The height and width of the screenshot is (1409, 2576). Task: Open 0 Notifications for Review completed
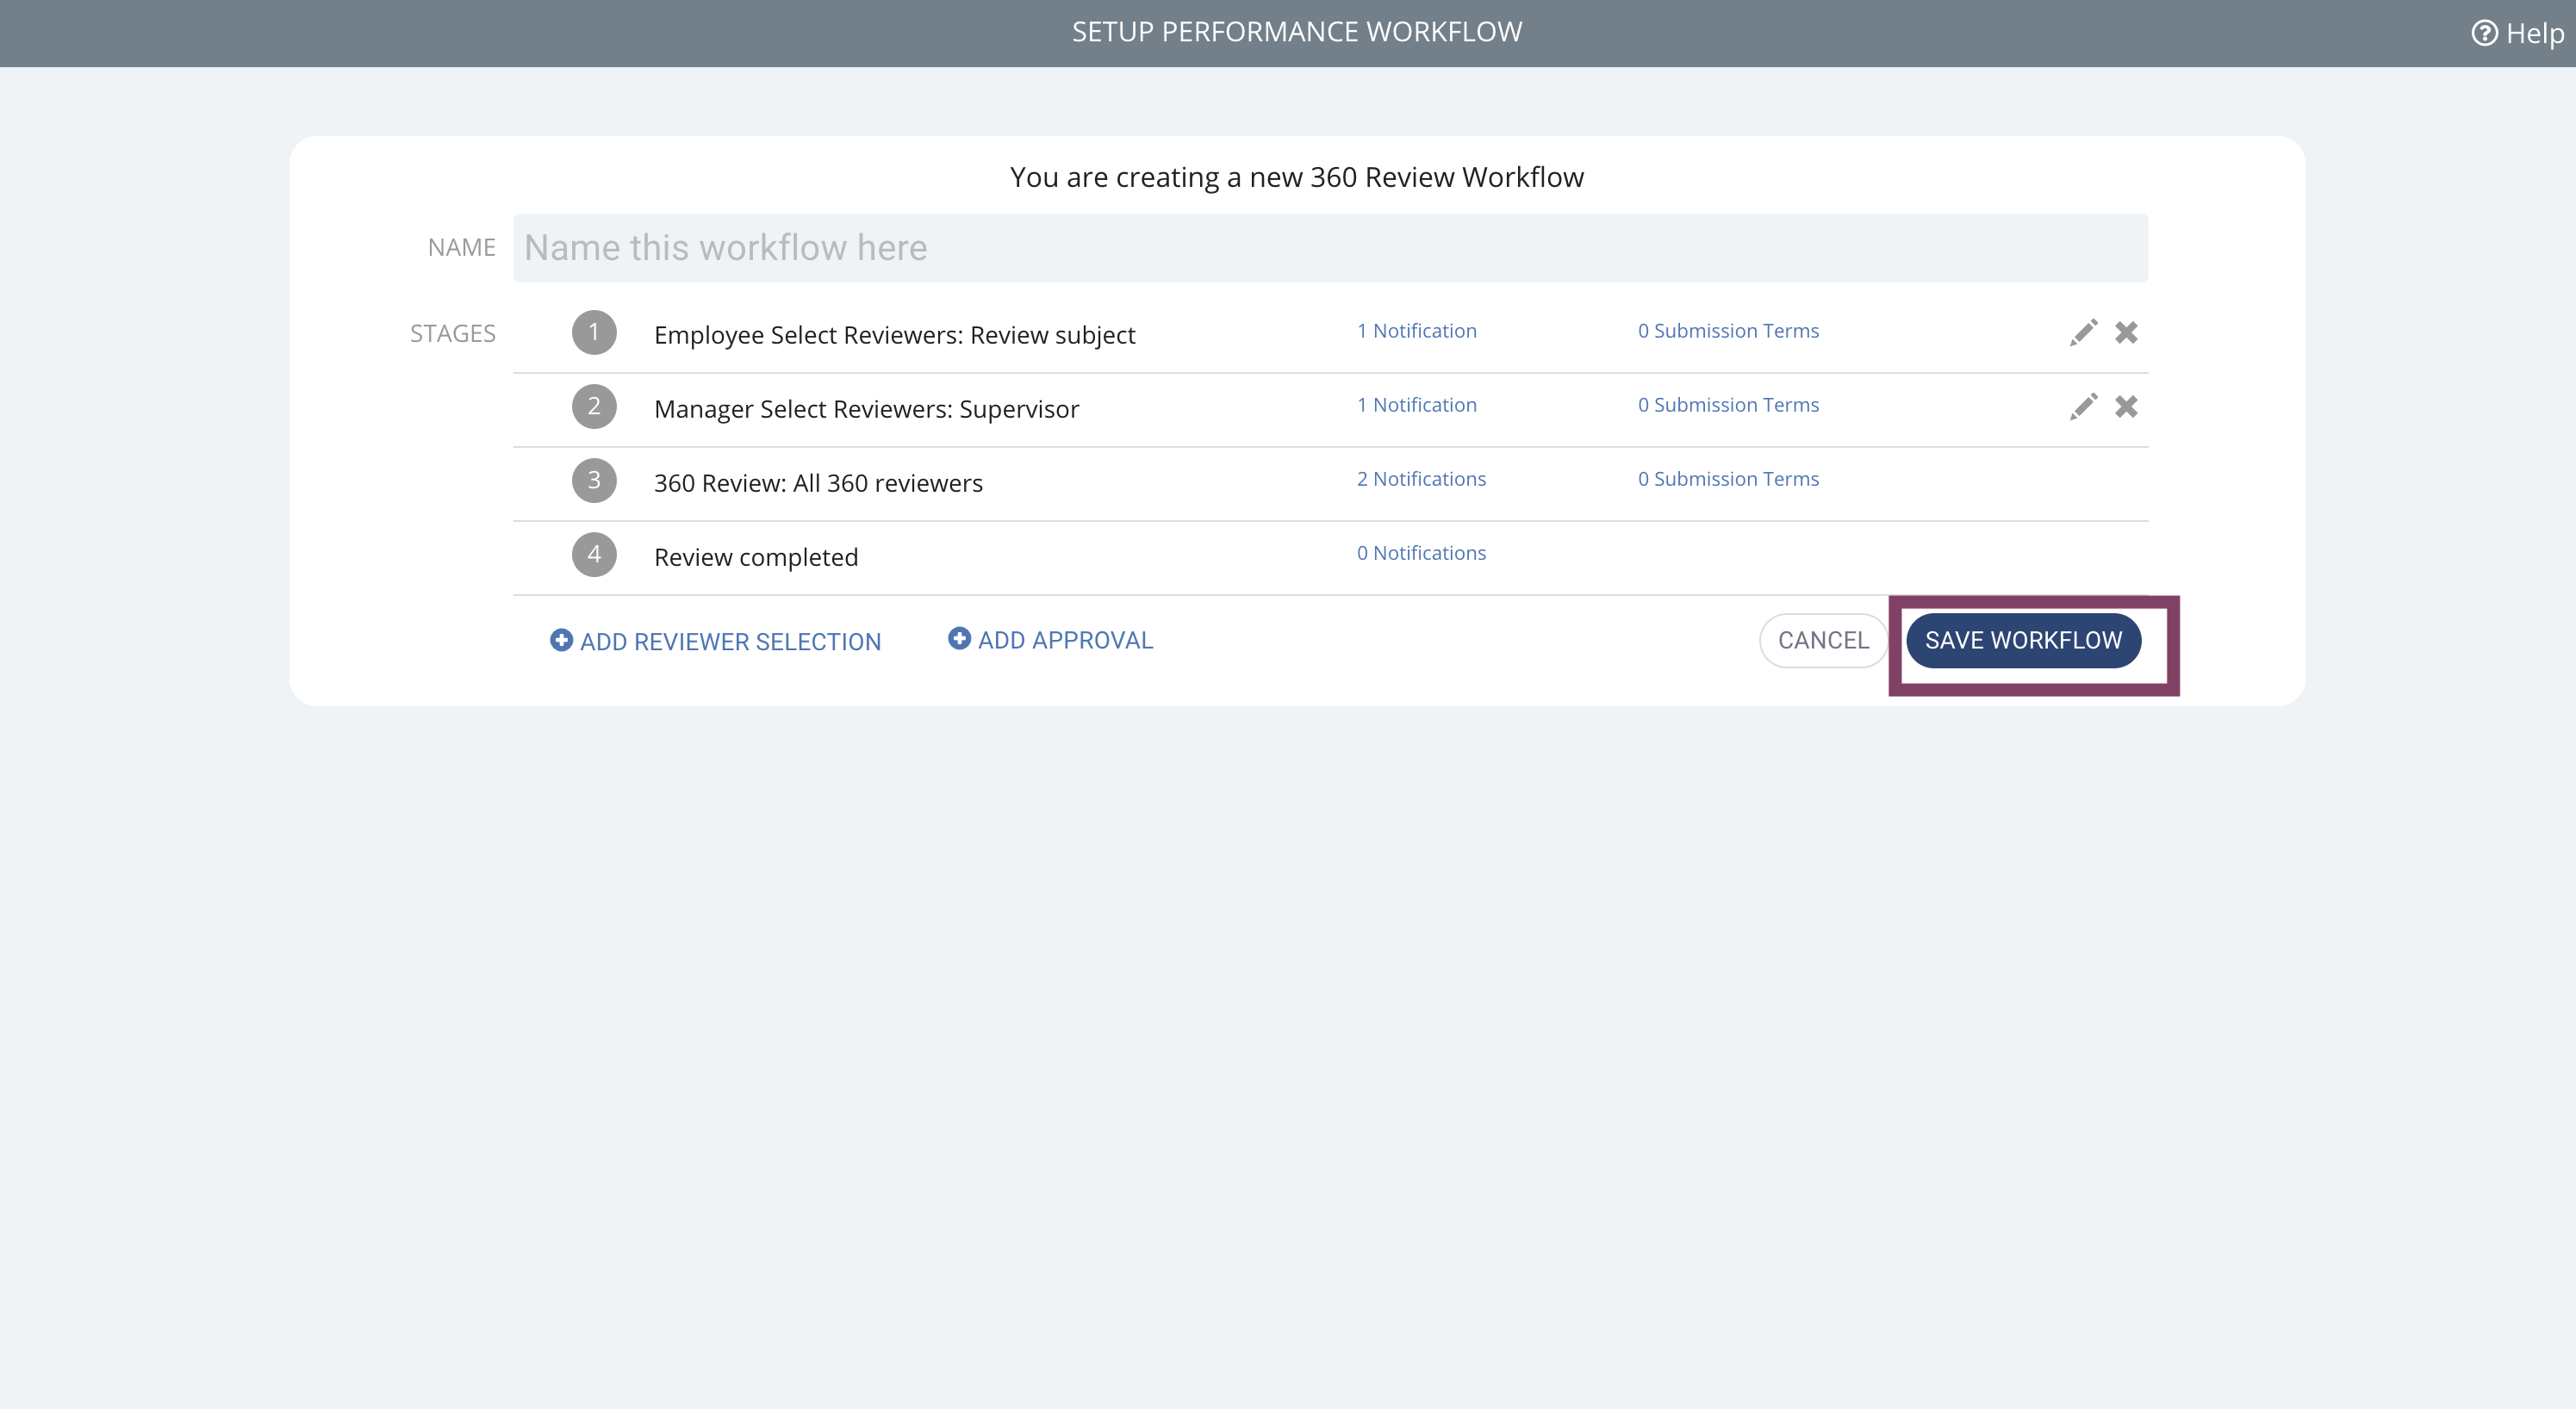tap(1421, 553)
